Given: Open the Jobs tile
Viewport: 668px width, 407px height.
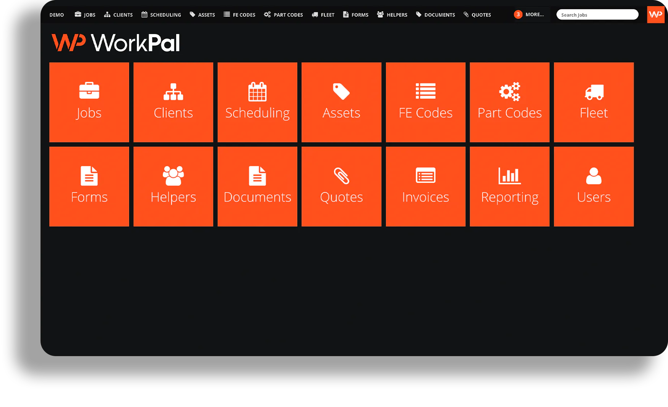Looking at the screenshot, I should 89,102.
